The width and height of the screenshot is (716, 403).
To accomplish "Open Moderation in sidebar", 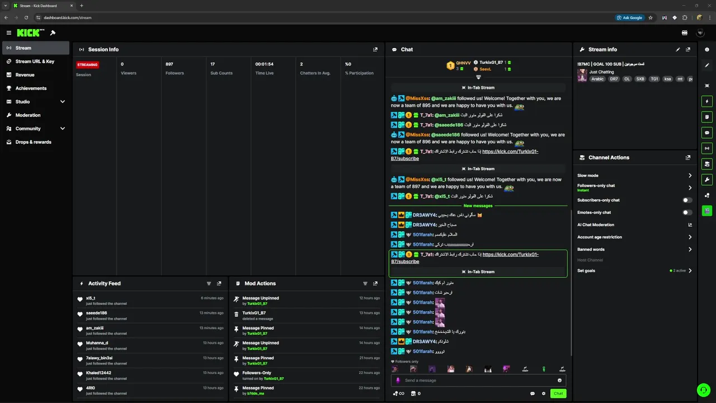I will click(35, 115).
